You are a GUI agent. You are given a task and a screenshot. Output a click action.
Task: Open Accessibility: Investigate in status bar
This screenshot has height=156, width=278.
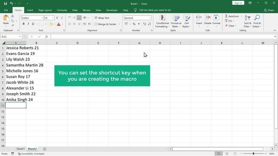(31, 154)
